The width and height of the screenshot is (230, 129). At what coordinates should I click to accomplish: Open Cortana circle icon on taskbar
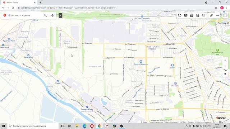tap(62, 126)
